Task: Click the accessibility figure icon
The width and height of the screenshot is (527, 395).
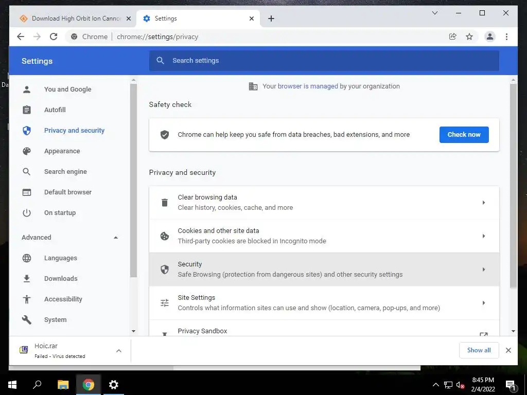Action: click(x=27, y=299)
